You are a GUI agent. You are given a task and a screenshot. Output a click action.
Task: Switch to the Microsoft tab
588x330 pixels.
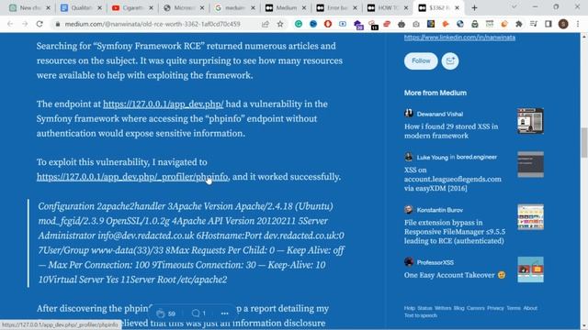(x=184, y=8)
